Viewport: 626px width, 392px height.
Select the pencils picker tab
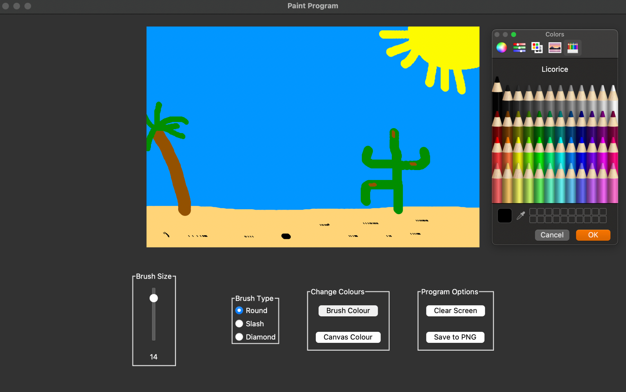pyautogui.click(x=572, y=48)
